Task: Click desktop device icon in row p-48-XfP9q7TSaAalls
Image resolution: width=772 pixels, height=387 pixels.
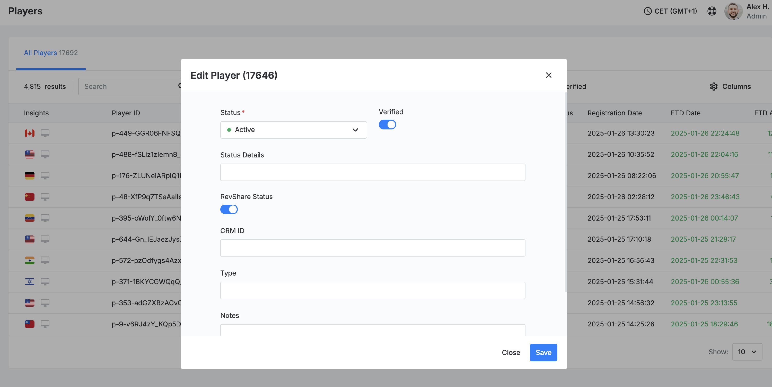Action: click(x=45, y=197)
